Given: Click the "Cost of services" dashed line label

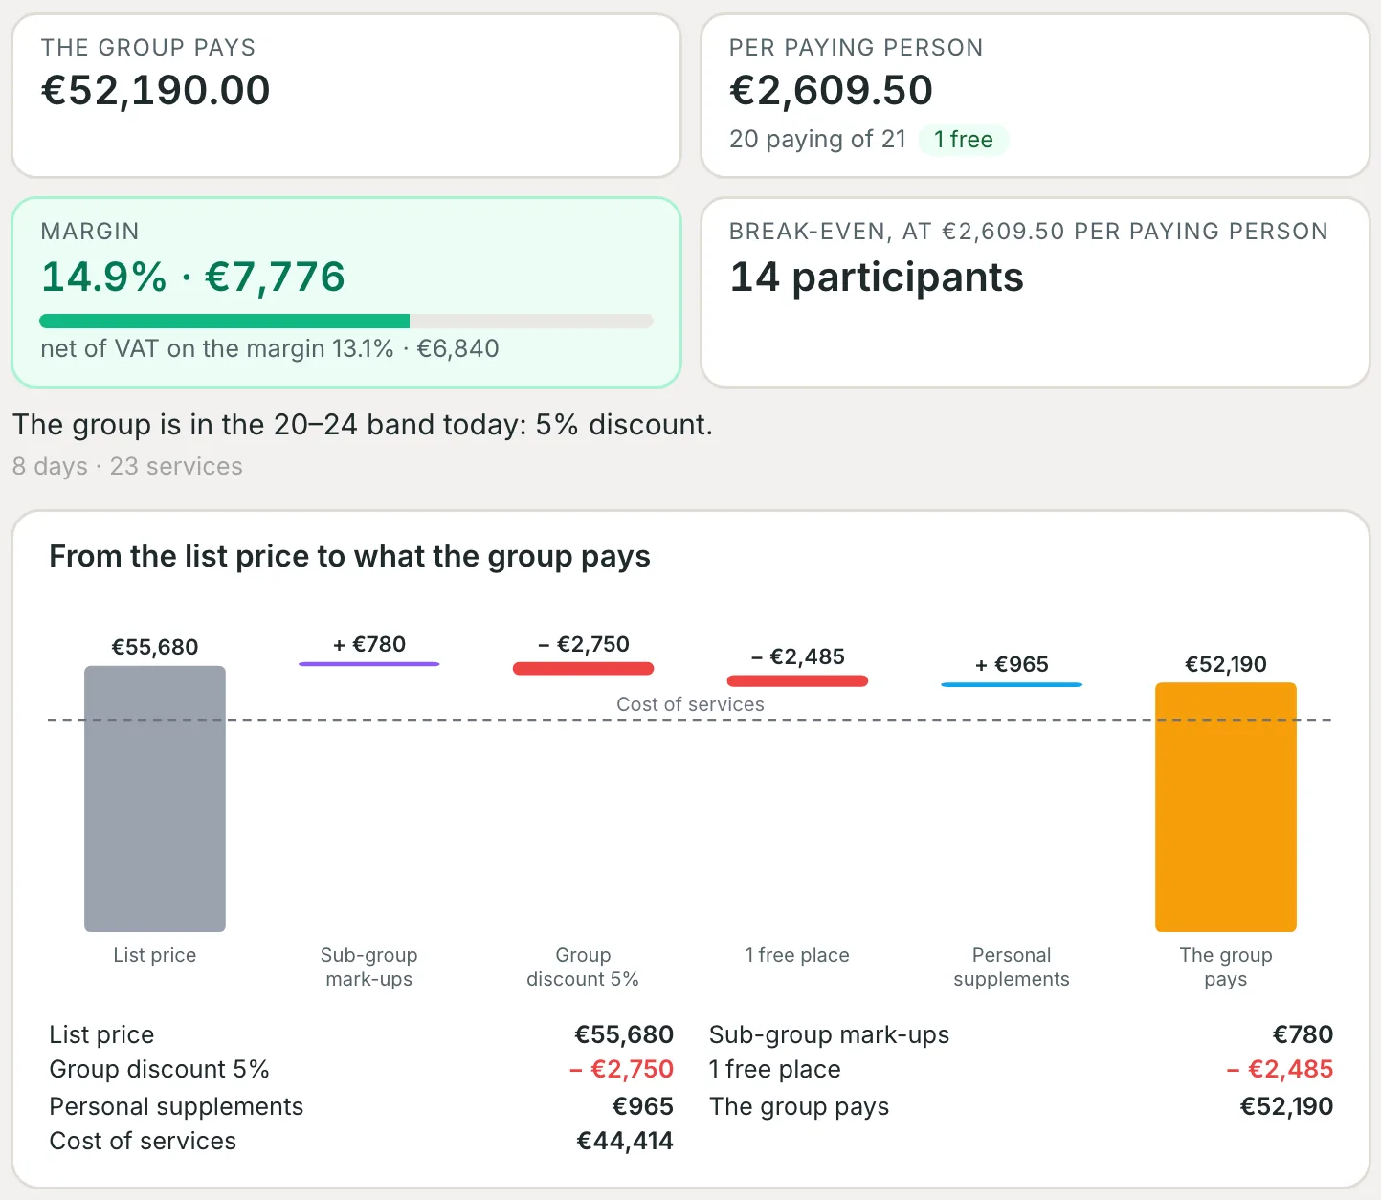Looking at the screenshot, I should (x=690, y=704).
